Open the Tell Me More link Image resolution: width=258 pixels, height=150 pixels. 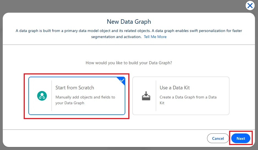coord(155,37)
